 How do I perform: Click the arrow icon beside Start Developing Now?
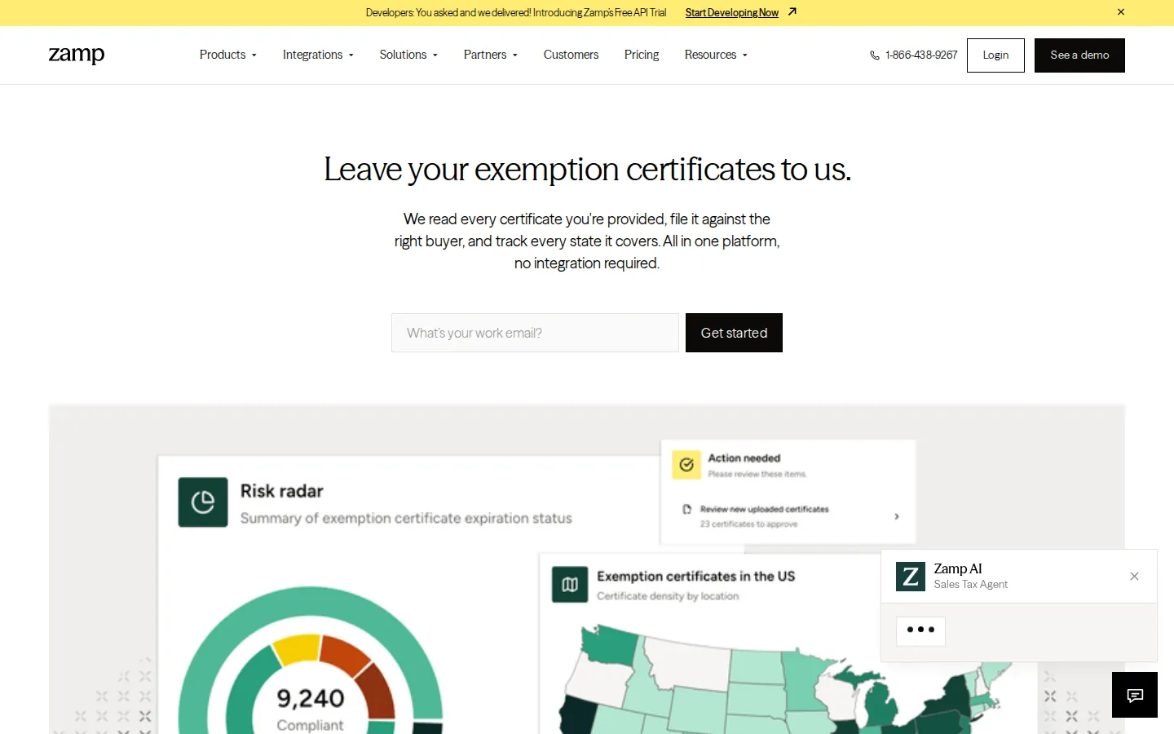click(x=792, y=12)
